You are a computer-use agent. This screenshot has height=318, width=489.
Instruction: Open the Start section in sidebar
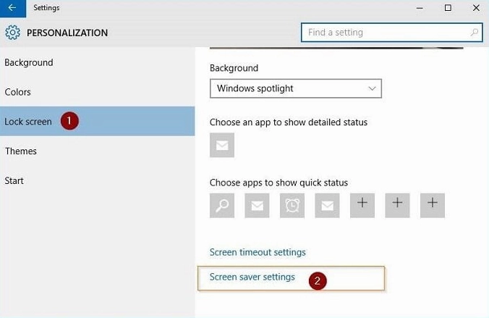pyautogui.click(x=14, y=180)
